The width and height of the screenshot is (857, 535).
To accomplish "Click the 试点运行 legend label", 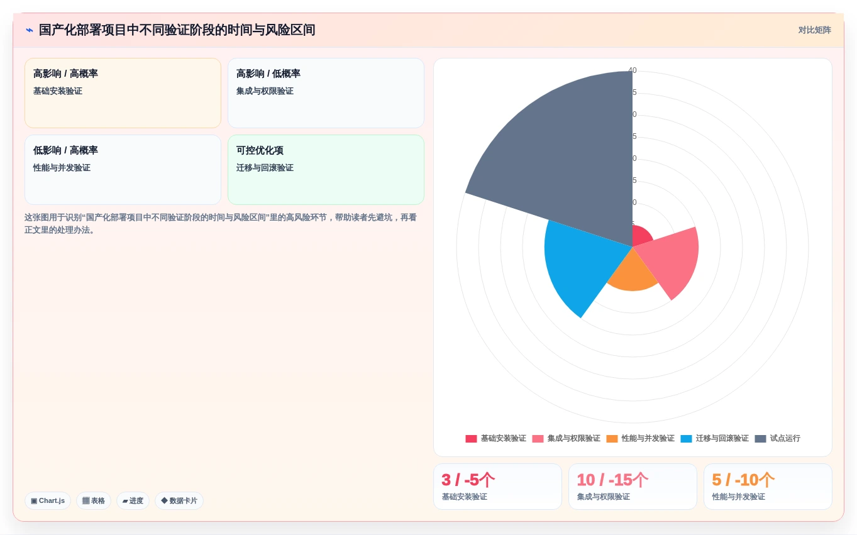I will tap(785, 439).
